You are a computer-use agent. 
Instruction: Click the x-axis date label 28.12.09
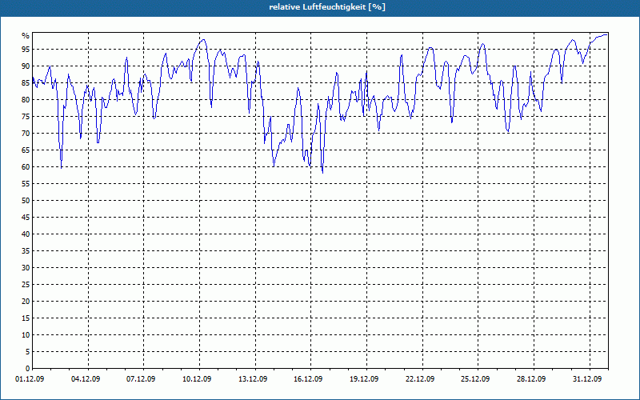[x=531, y=379]
